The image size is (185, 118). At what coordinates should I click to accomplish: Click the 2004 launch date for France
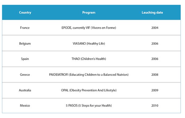pyautogui.click(x=155, y=28)
